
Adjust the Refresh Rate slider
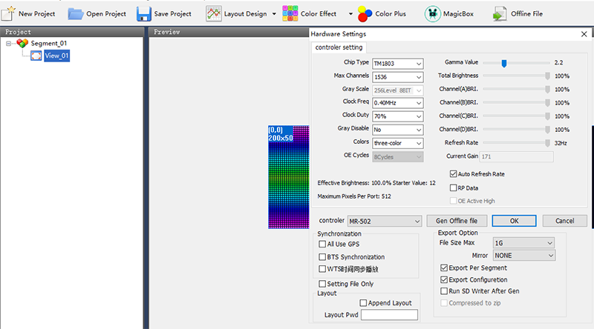[547, 143]
